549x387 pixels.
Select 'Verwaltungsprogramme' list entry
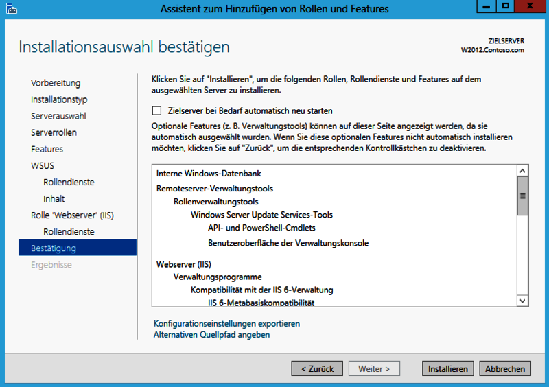tap(218, 277)
